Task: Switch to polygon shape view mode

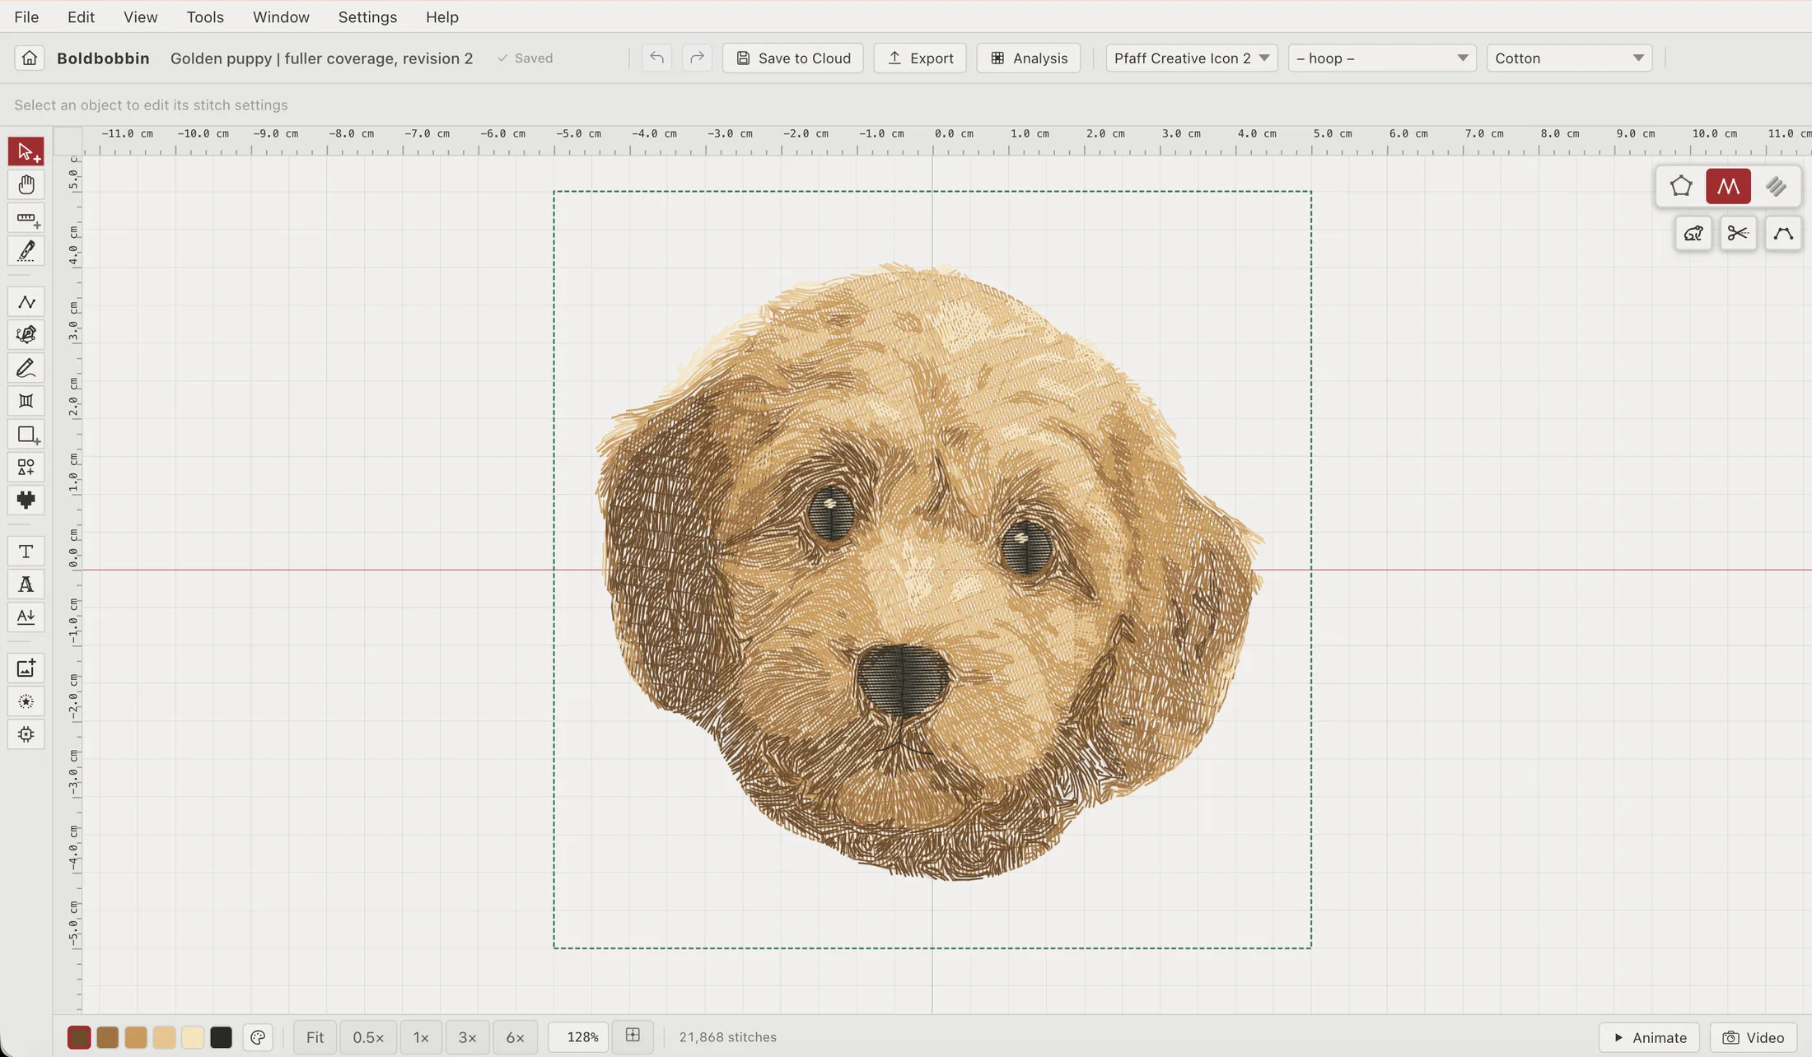Action: (x=1681, y=187)
